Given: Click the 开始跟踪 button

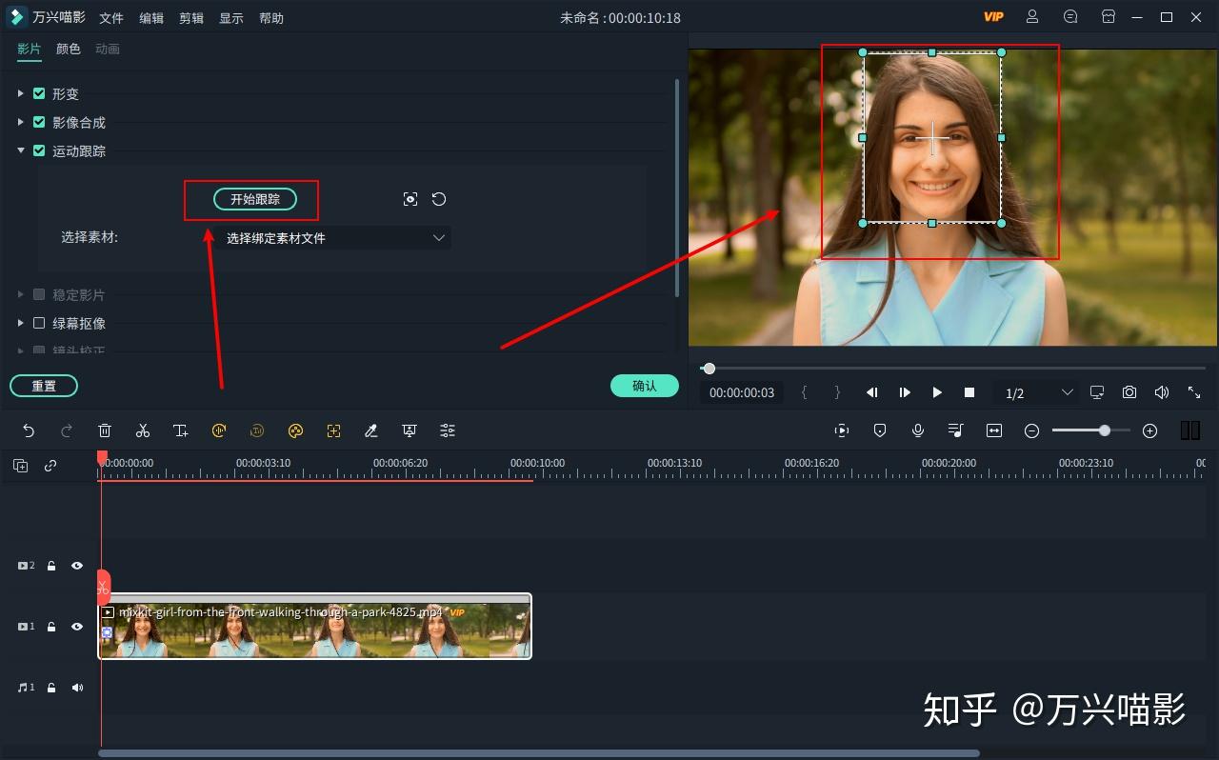Looking at the screenshot, I should [x=255, y=199].
